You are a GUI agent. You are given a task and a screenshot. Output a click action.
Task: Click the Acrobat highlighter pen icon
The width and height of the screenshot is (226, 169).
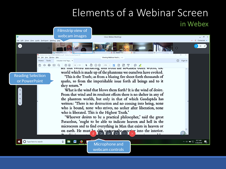(140, 65)
